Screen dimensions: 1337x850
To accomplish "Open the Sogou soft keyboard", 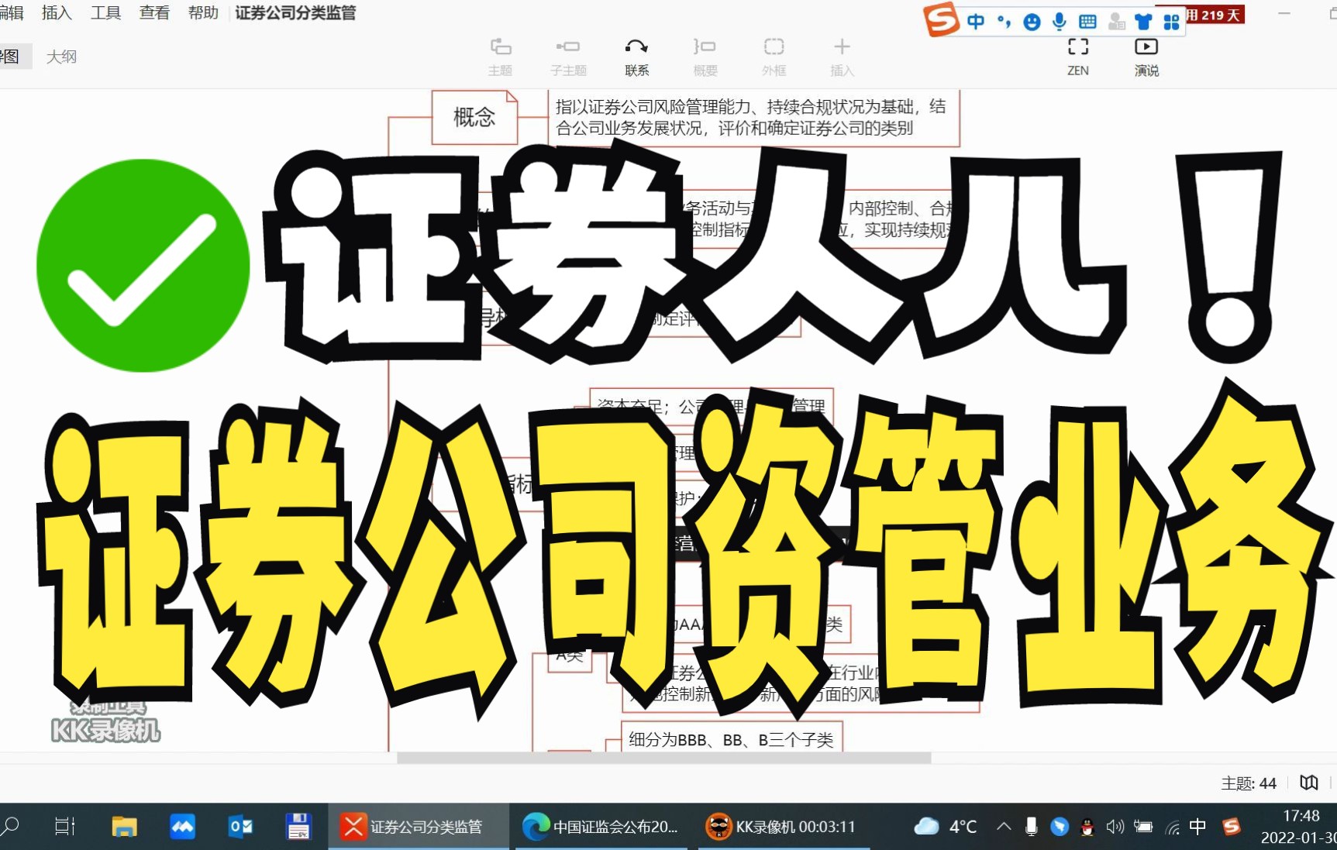I will 1087,22.
